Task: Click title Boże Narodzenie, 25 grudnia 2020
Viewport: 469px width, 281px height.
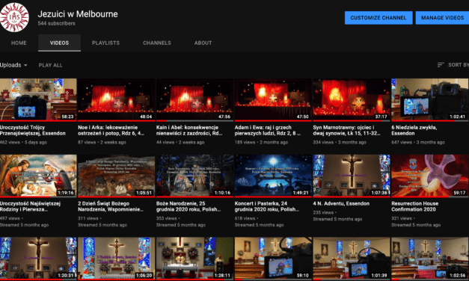Action: pyautogui.click(x=188, y=206)
